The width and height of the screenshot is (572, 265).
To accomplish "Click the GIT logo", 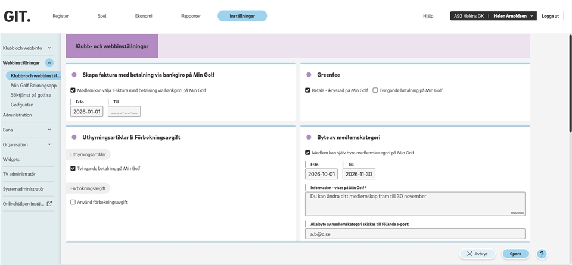I will tap(17, 16).
